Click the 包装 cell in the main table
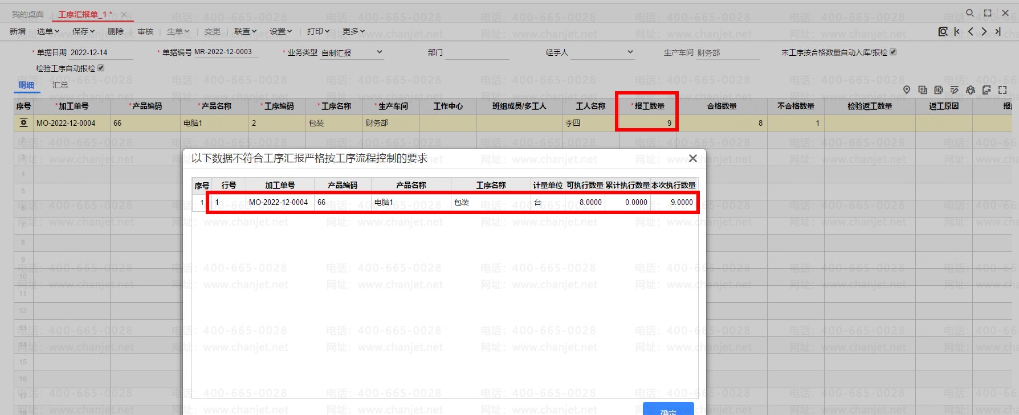This screenshot has width=1019, height=415. pyautogui.click(x=334, y=123)
